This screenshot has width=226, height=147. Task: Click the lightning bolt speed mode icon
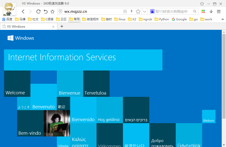131,11
